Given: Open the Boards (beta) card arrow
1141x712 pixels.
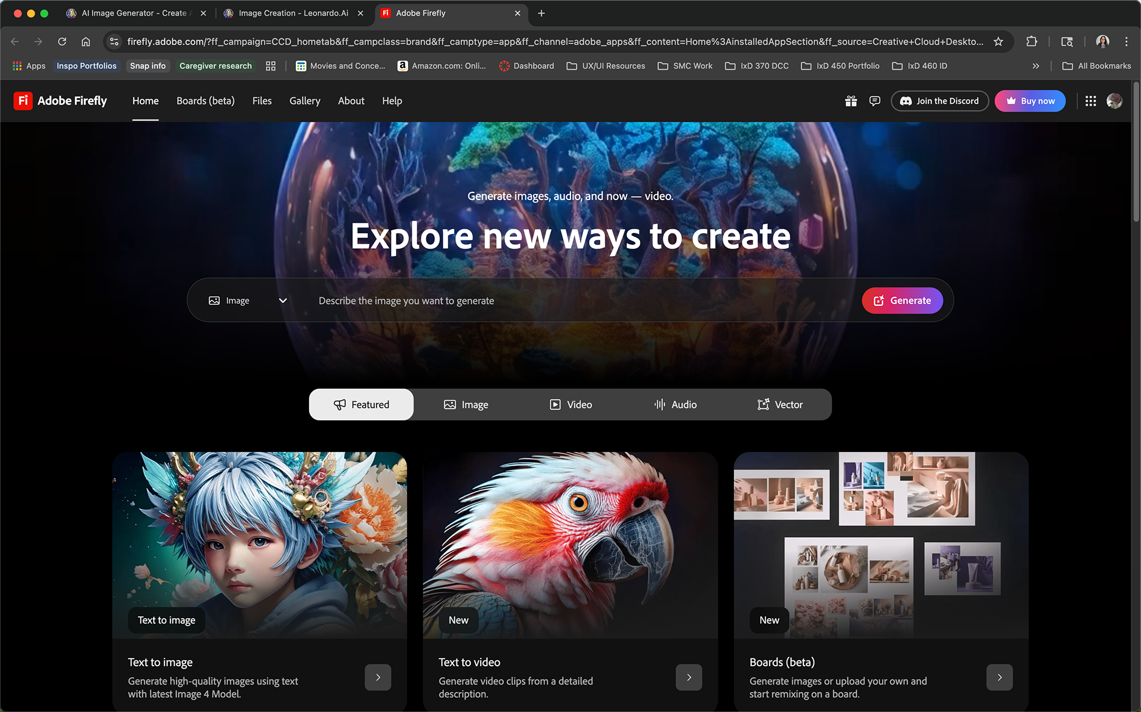Looking at the screenshot, I should click(x=1000, y=677).
